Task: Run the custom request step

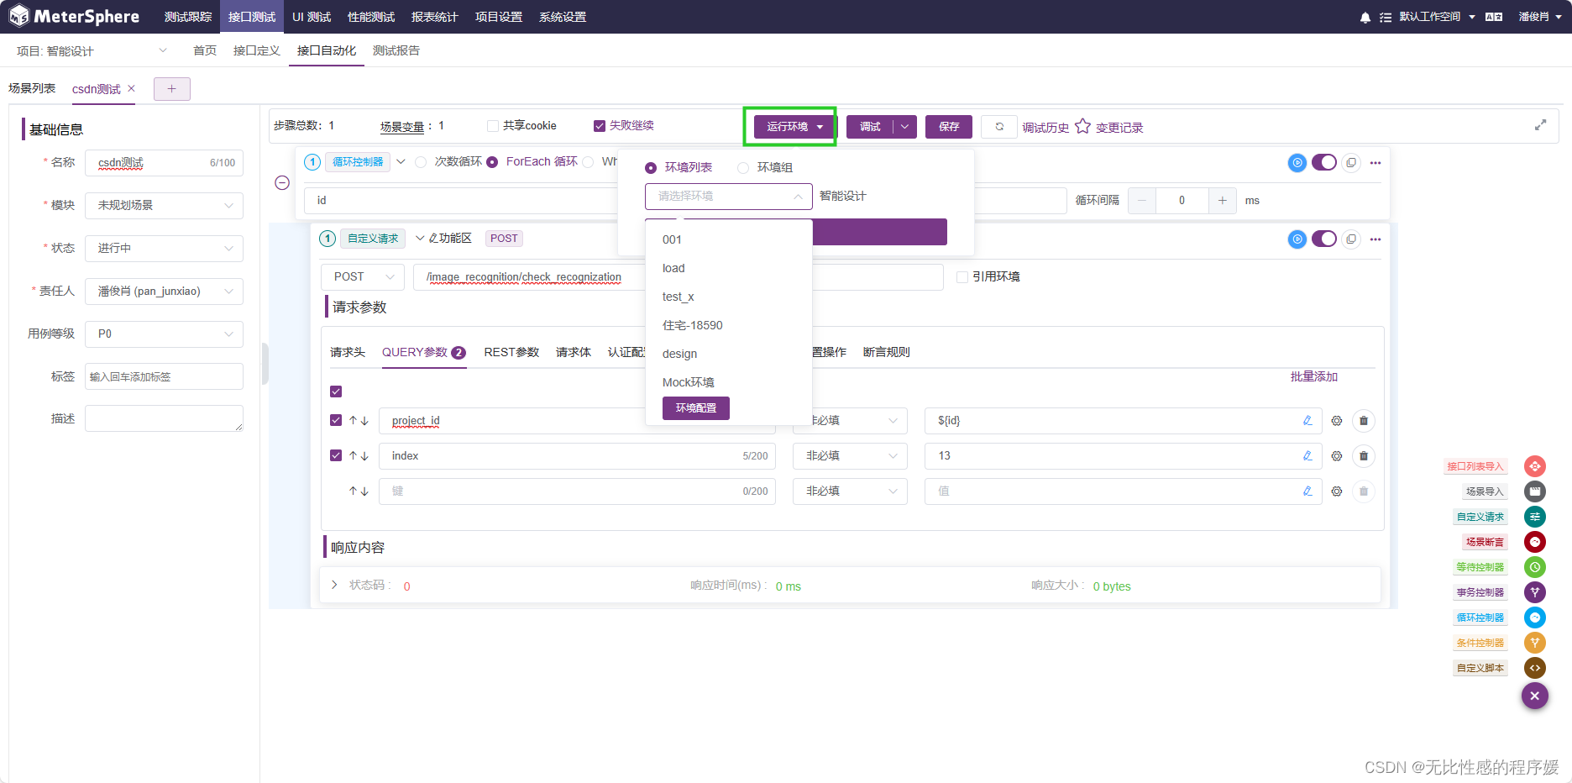Action: point(1297,239)
